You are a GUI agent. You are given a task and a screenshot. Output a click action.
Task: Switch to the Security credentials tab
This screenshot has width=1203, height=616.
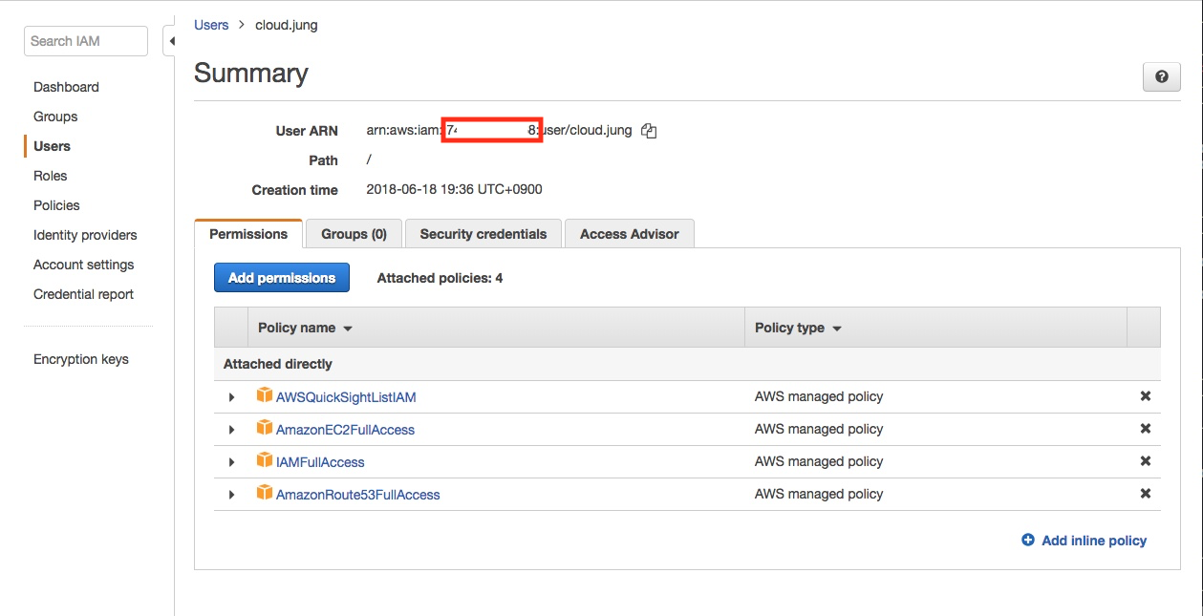click(483, 234)
